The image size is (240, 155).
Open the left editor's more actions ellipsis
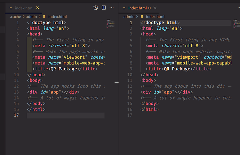coord(112,8)
